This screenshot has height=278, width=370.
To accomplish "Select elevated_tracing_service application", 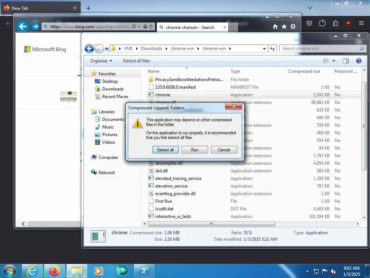I will [x=254, y=178].
